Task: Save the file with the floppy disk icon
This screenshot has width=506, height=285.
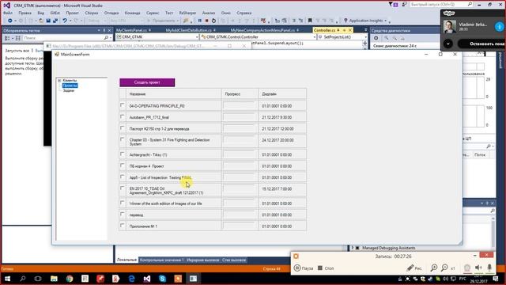Action: click(x=48, y=21)
